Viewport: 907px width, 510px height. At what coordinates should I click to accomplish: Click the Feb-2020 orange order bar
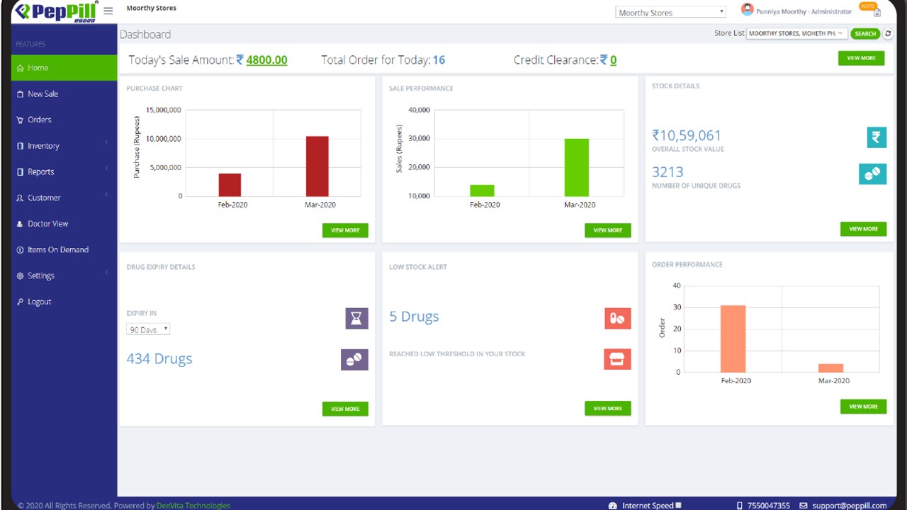pos(733,339)
